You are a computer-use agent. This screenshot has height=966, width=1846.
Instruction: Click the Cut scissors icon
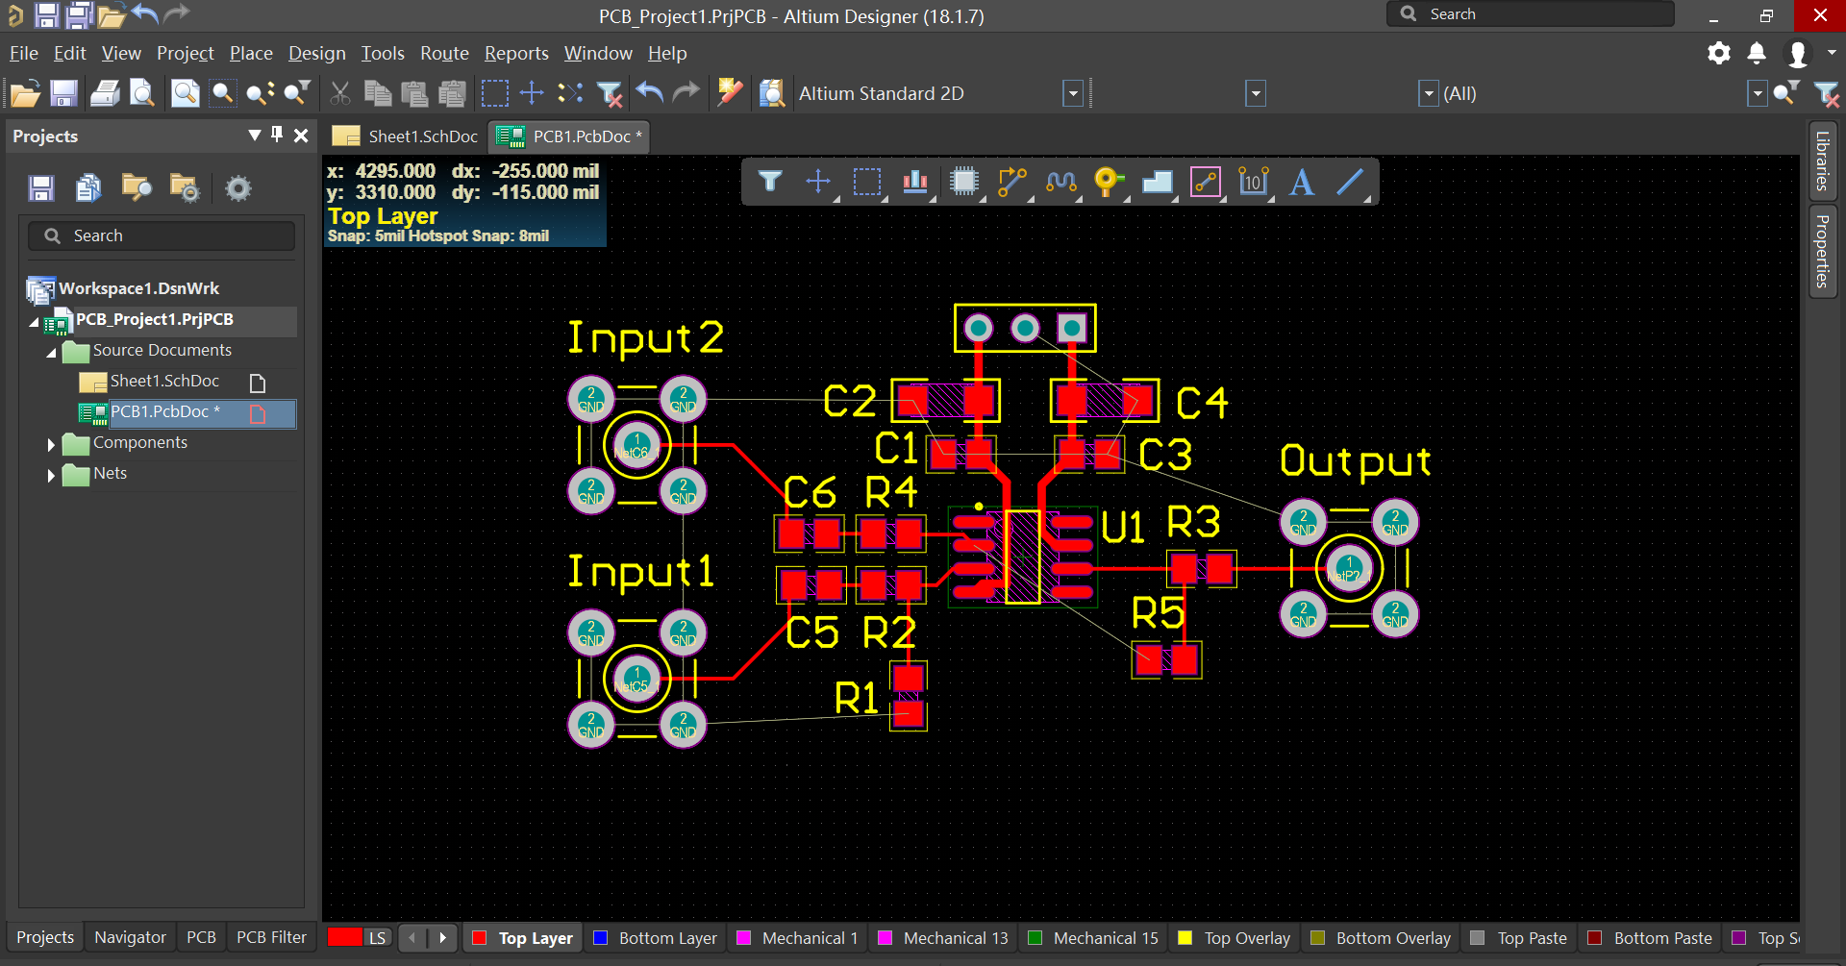(339, 93)
